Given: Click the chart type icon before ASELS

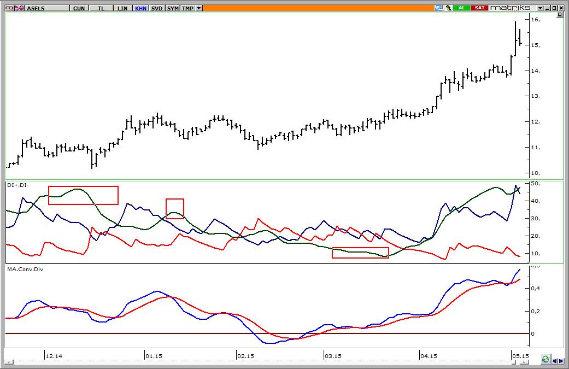Looking at the screenshot, I should [10, 8].
